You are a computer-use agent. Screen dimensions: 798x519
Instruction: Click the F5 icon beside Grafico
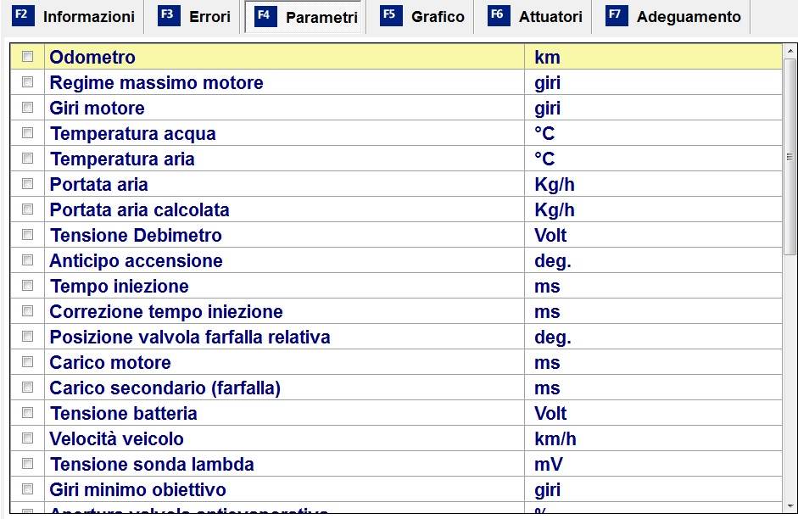pos(391,15)
